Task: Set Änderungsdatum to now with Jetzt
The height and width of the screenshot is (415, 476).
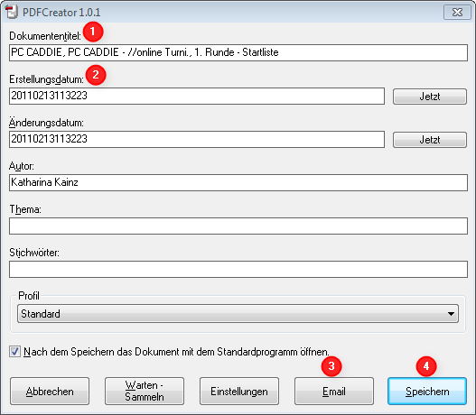Action: (x=430, y=140)
